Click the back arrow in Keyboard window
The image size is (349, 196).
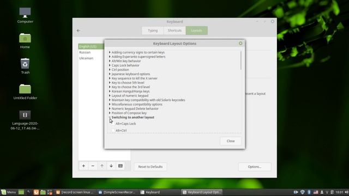point(79,30)
